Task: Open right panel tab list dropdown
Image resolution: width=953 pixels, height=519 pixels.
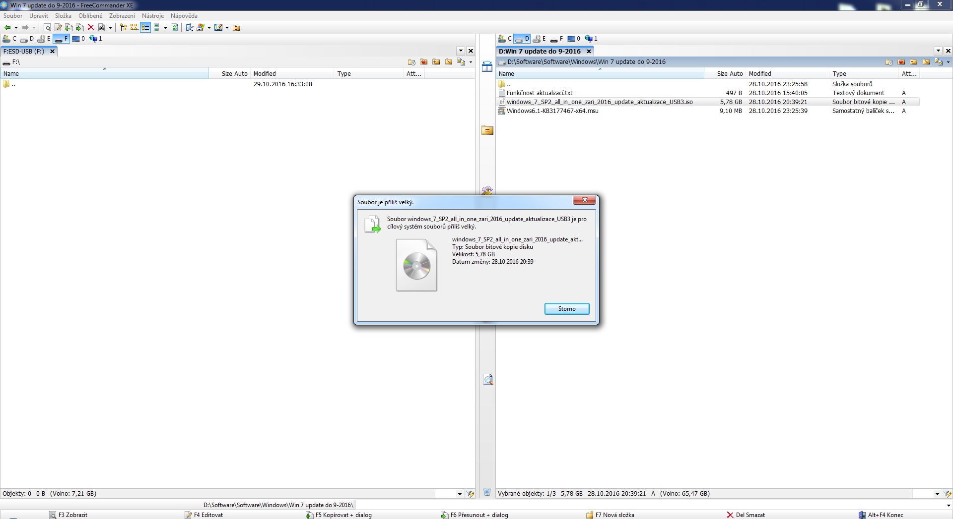Action: [938, 51]
